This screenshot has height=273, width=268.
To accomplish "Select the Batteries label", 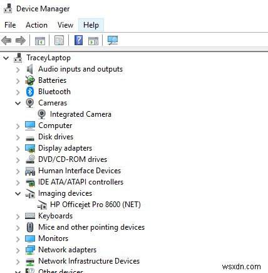I will [53, 80].
